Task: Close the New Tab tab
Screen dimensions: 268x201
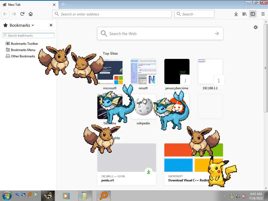Action: [x=54, y=5]
